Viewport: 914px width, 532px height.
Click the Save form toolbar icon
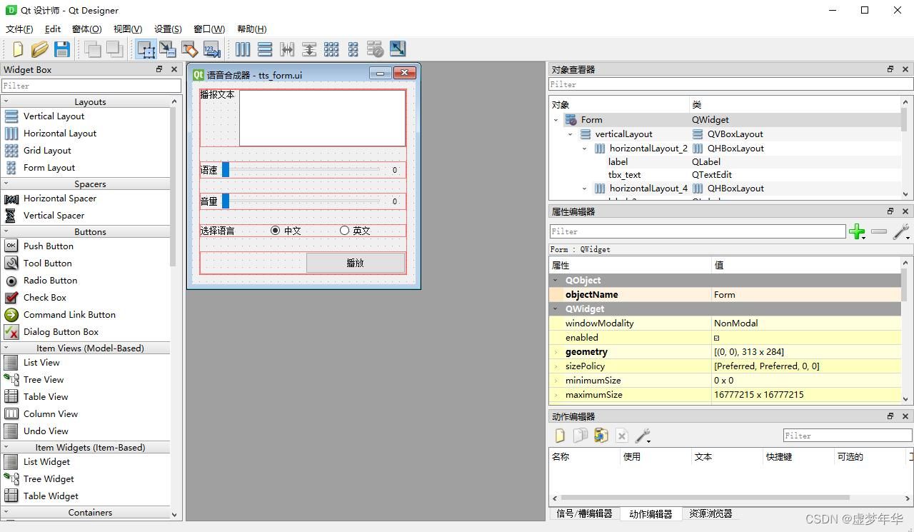pyautogui.click(x=62, y=49)
